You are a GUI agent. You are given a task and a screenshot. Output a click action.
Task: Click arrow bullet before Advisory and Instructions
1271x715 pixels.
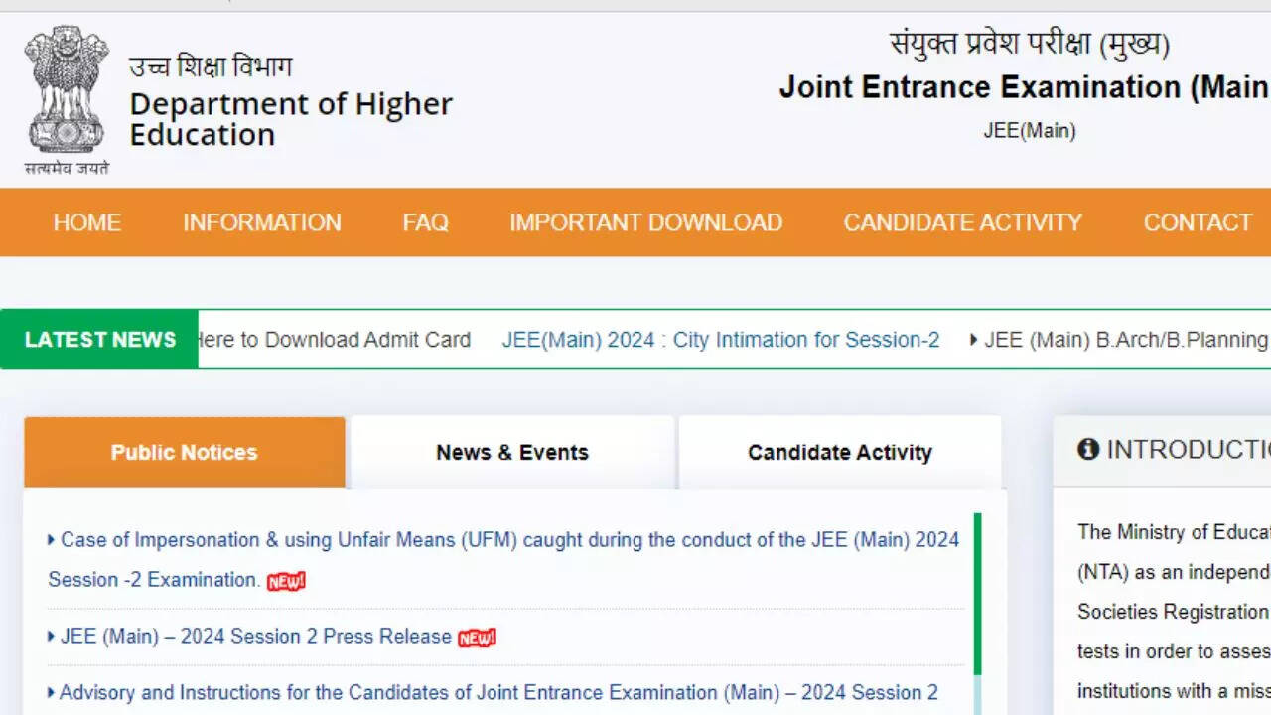coord(52,692)
